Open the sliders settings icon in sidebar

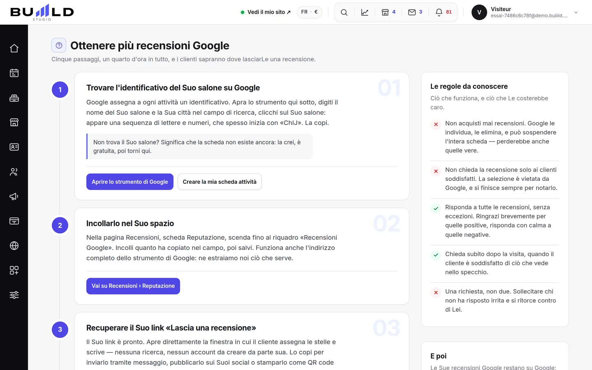coord(14,295)
